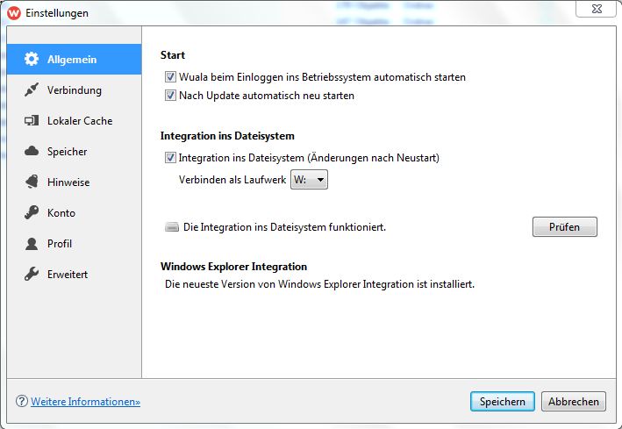Click the Start heading
Image resolution: width=622 pixels, height=429 pixels.
[x=173, y=54]
